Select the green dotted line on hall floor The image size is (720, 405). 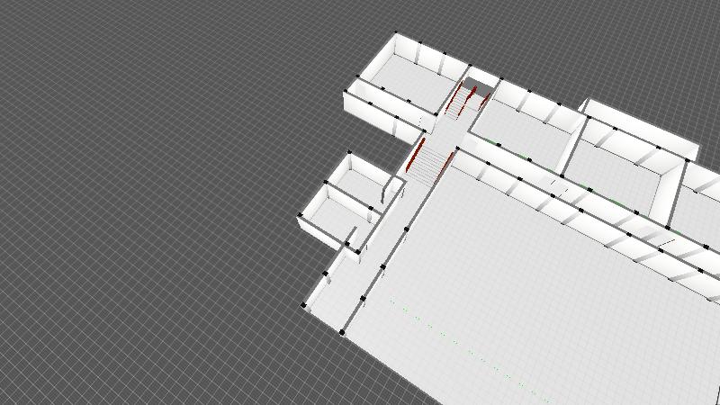click(468, 353)
